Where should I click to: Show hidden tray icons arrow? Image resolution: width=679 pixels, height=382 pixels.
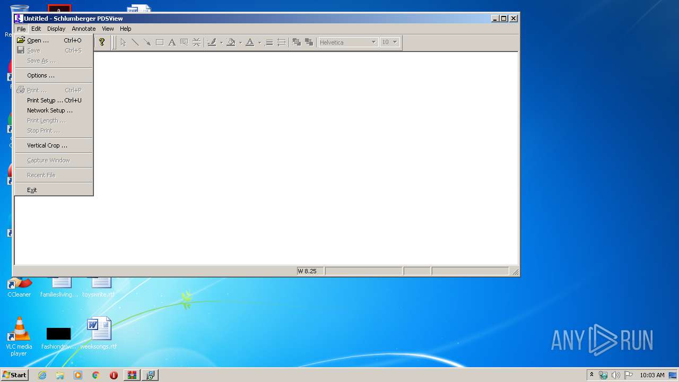click(591, 375)
